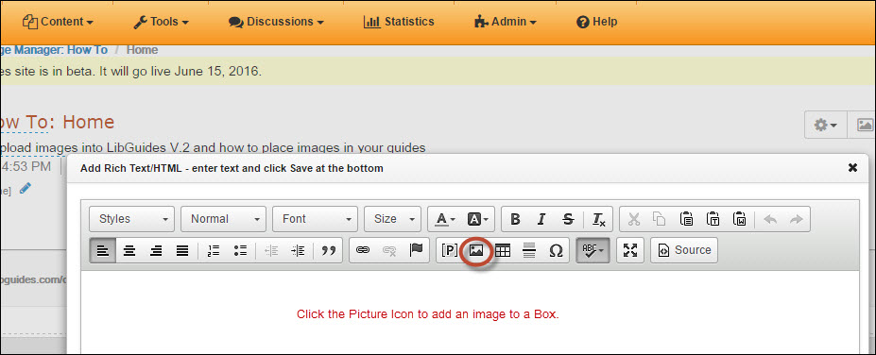This screenshot has height=355, width=876.
Task: Click the How To: Home guide title
Action: click(x=57, y=122)
